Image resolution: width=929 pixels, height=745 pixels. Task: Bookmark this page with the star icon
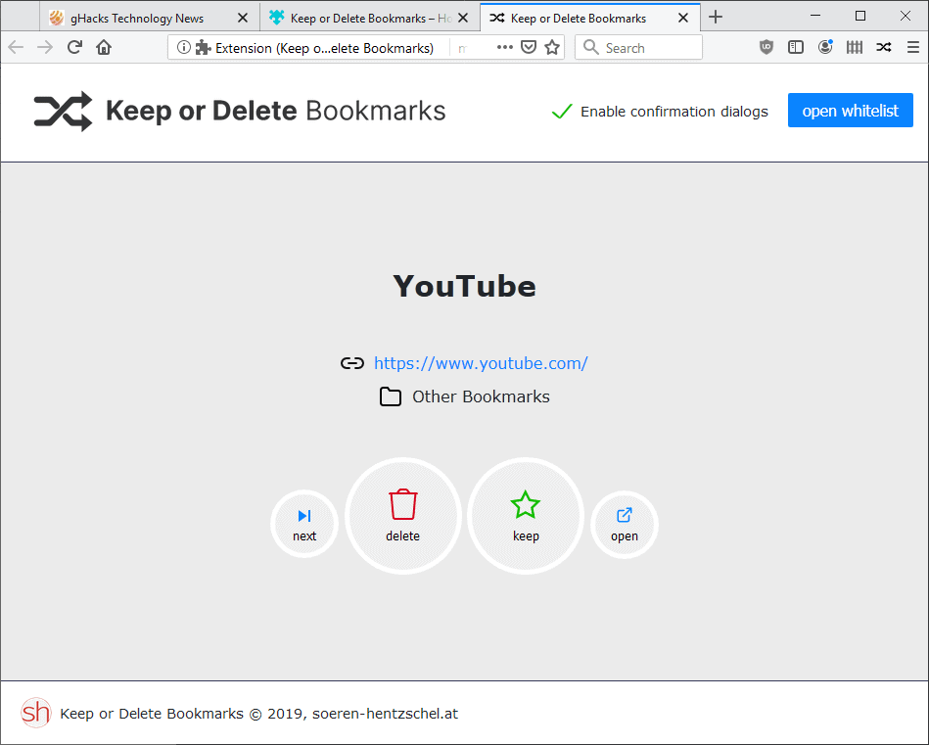(552, 47)
